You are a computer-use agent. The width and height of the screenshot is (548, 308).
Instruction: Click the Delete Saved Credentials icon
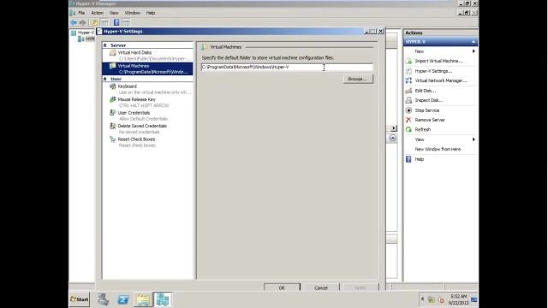click(112, 126)
